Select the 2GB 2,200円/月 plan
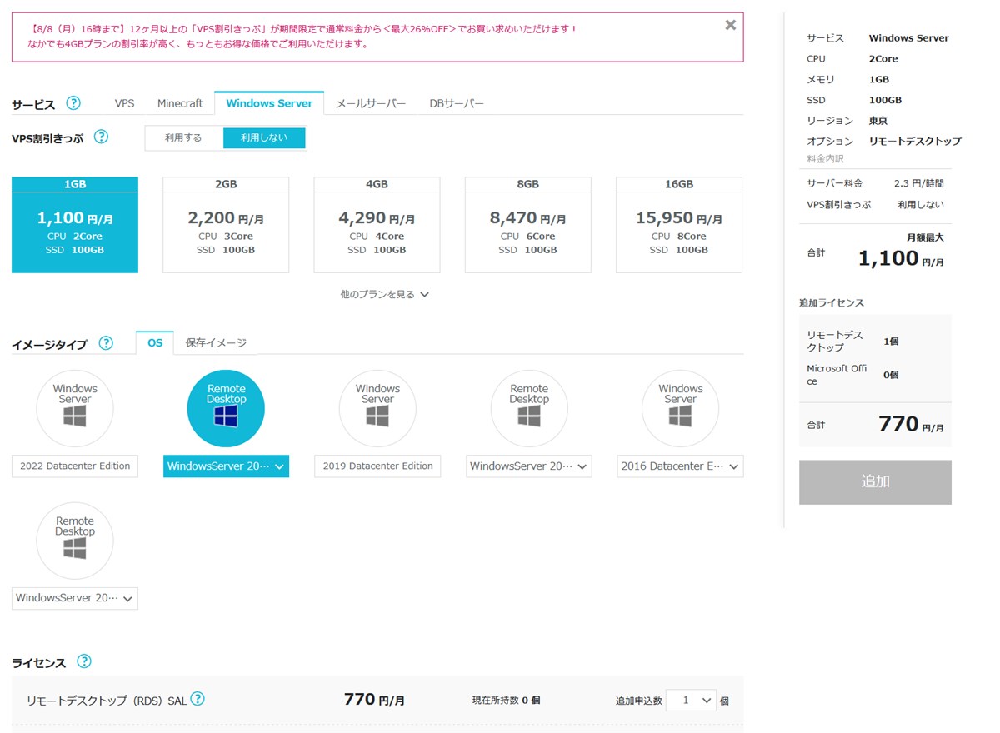Screen dimensions: 1000x733 click(226, 225)
